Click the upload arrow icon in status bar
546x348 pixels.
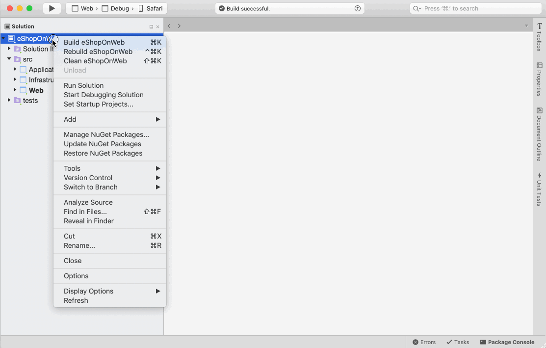point(357,8)
